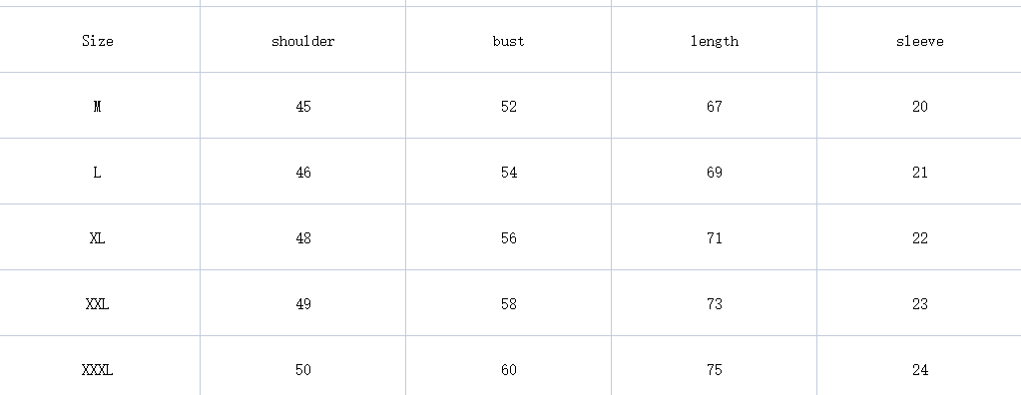Select bust value 54 for L

click(x=509, y=173)
